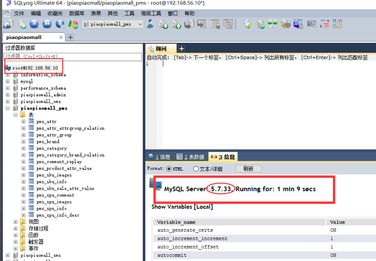Open Schema Synchronization database sync icon
The width and height of the screenshot is (376, 261).
[260, 24]
